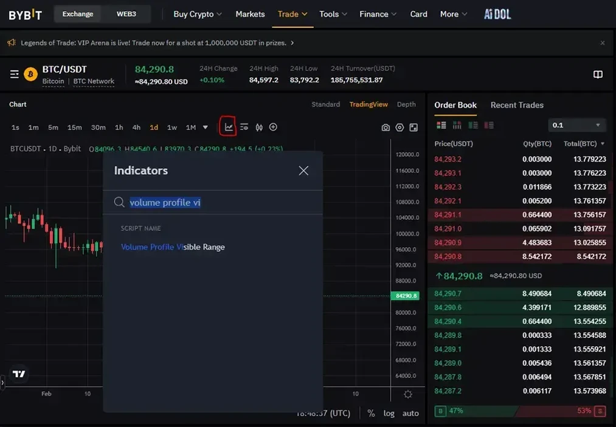Open the hamburger pairs list icon
The image size is (616, 427).
click(15, 74)
